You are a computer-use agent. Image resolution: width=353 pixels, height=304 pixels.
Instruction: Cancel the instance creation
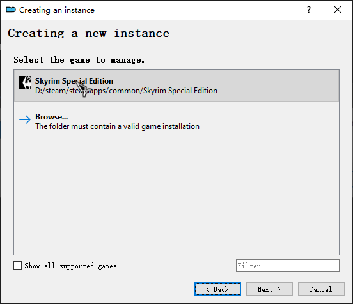tap(321, 289)
